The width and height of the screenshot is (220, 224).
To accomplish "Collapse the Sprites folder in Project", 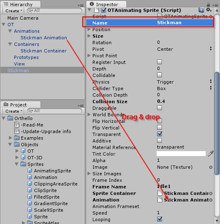I will click(x=16, y=164).
